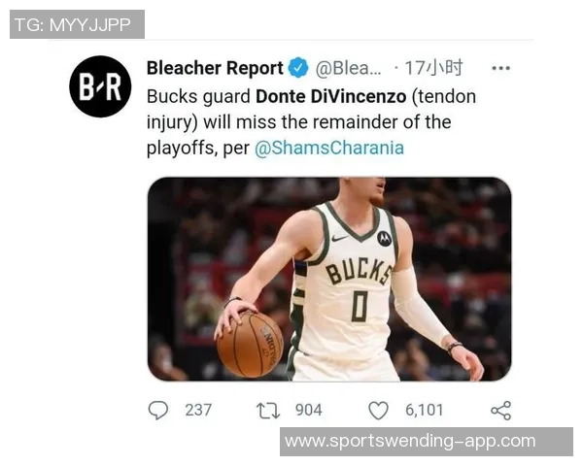This screenshot has width=583, height=466.
Task: Click the retweet arrows icon
Action: [x=268, y=411]
